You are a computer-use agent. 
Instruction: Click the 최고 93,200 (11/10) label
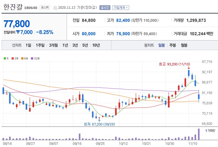174,64
